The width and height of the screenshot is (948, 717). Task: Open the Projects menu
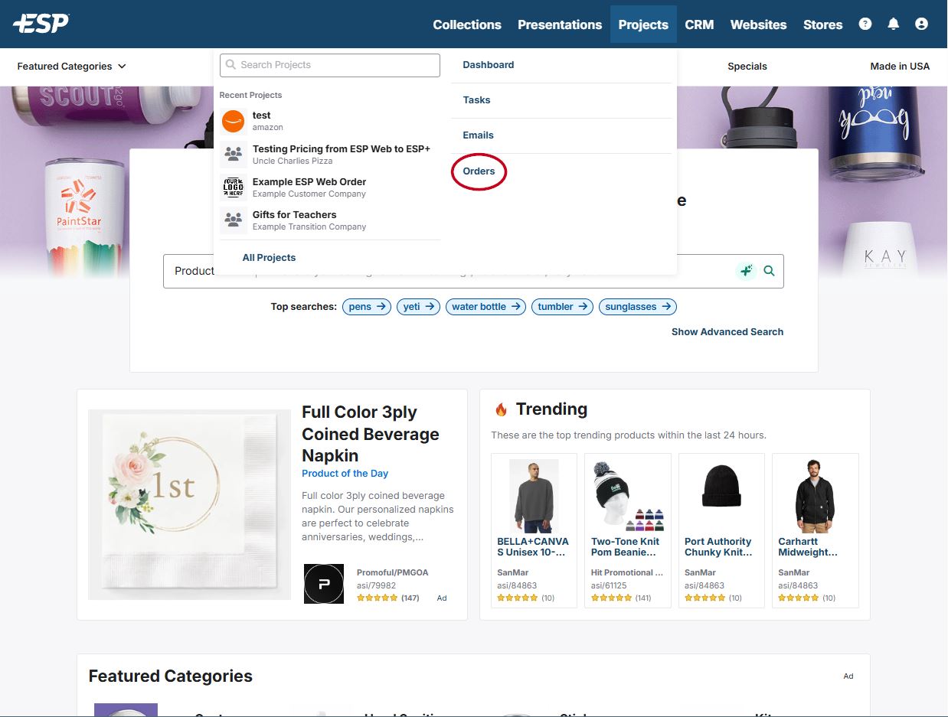pyautogui.click(x=642, y=24)
